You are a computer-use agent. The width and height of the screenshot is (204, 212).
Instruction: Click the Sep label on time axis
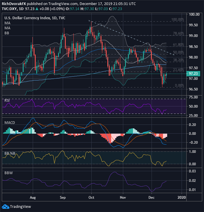[63, 198]
